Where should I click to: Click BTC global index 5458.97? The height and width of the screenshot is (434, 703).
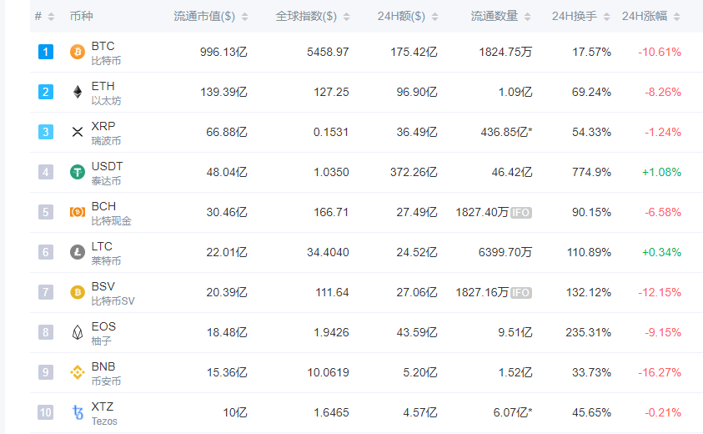pyautogui.click(x=328, y=52)
